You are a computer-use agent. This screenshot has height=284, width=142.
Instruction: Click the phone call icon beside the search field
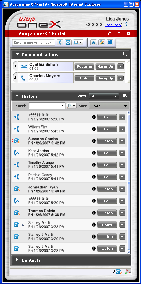60,43
